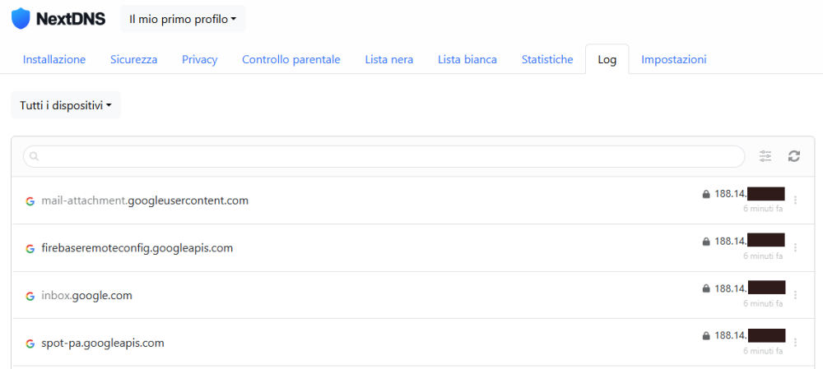Switch to the Lista bianca tab
Screen dimensions: 823x369
[467, 59]
